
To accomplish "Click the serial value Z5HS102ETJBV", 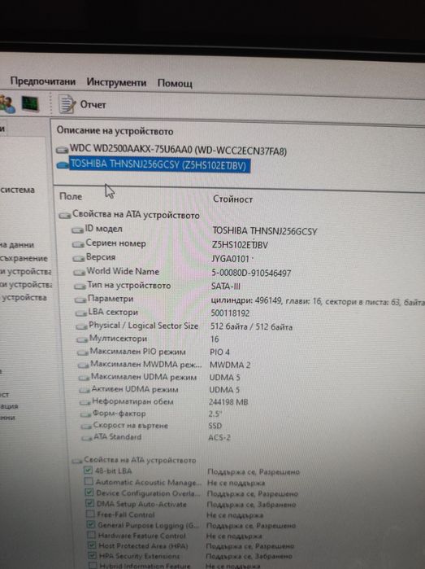I will point(240,245).
